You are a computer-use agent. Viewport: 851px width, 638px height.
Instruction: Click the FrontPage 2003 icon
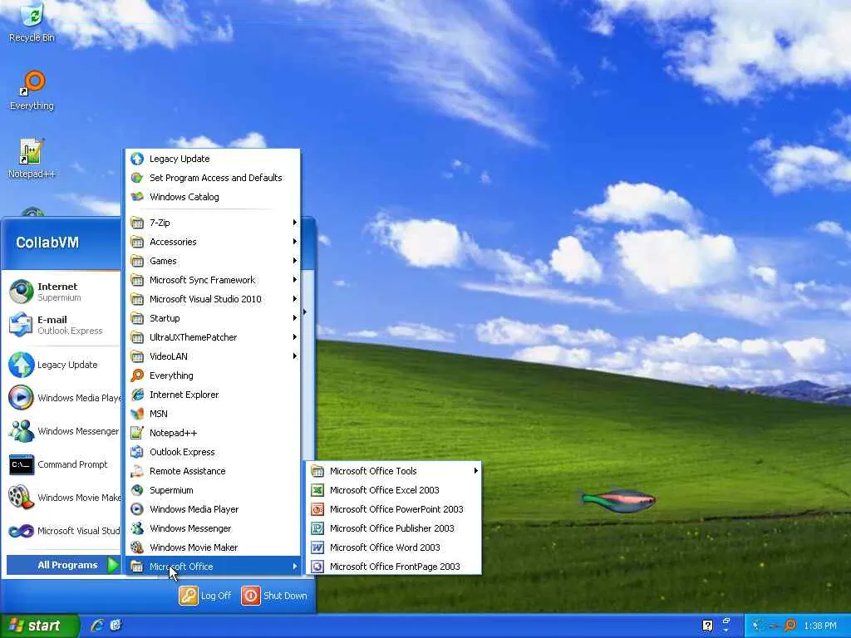coord(317,567)
